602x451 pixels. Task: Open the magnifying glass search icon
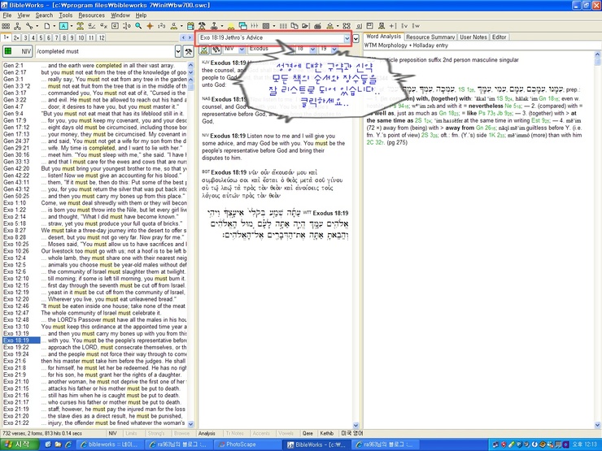coord(138,26)
